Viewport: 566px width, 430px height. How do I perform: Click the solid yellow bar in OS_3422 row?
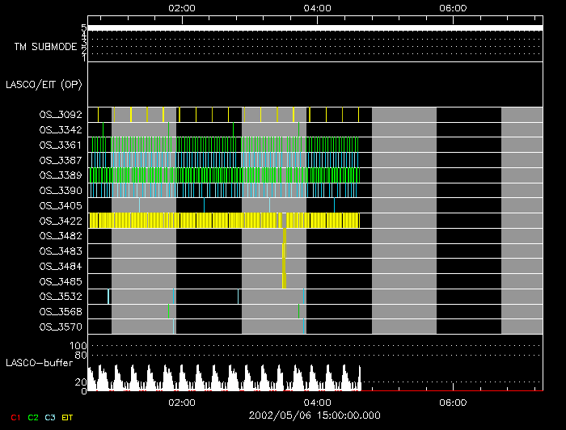tap(224, 221)
